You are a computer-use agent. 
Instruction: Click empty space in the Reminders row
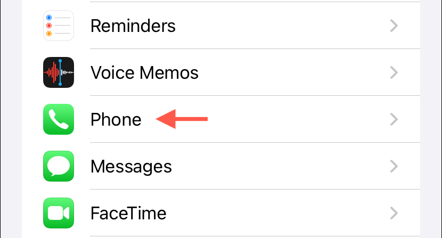point(282,26)
